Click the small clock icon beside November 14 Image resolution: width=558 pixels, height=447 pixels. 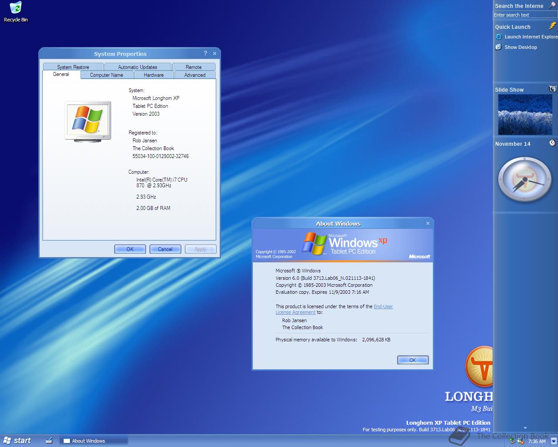[552, 143]
